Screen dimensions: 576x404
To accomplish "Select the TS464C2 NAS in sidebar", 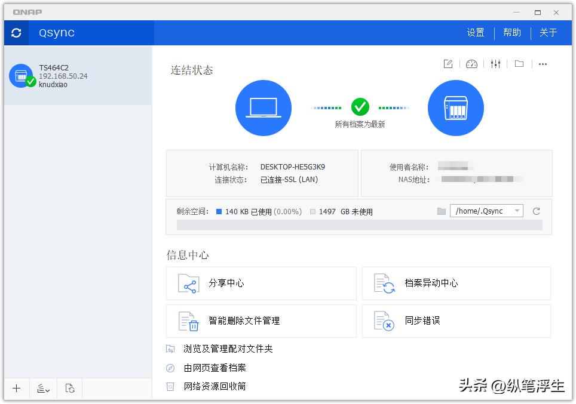I will tap(72, 76).
